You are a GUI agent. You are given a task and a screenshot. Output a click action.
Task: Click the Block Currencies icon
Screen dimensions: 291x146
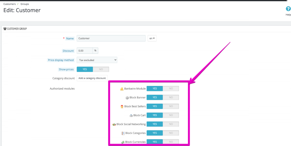[x=123, y=142]
